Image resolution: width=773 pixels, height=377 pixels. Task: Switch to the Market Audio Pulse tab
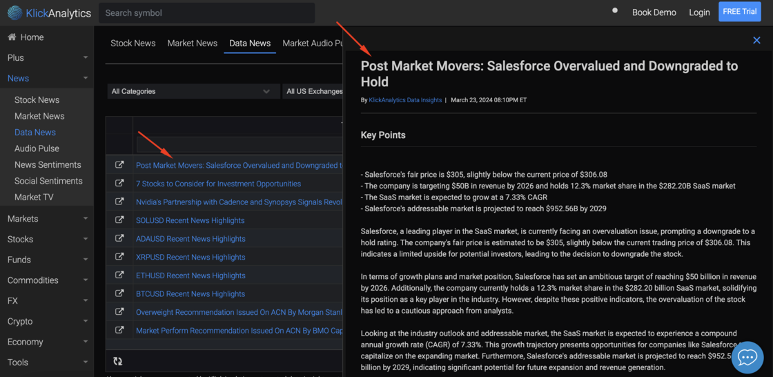pos(311,43)
